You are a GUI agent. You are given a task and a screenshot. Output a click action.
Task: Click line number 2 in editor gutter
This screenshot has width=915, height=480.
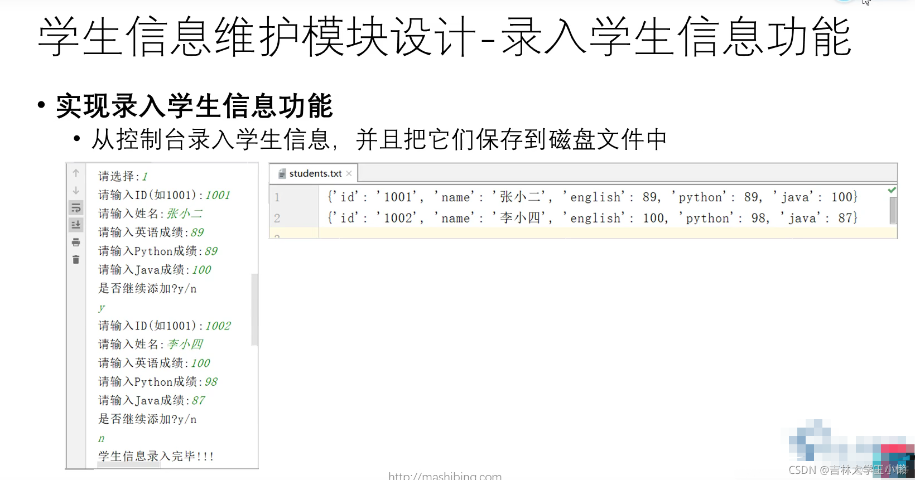(277, 218)
